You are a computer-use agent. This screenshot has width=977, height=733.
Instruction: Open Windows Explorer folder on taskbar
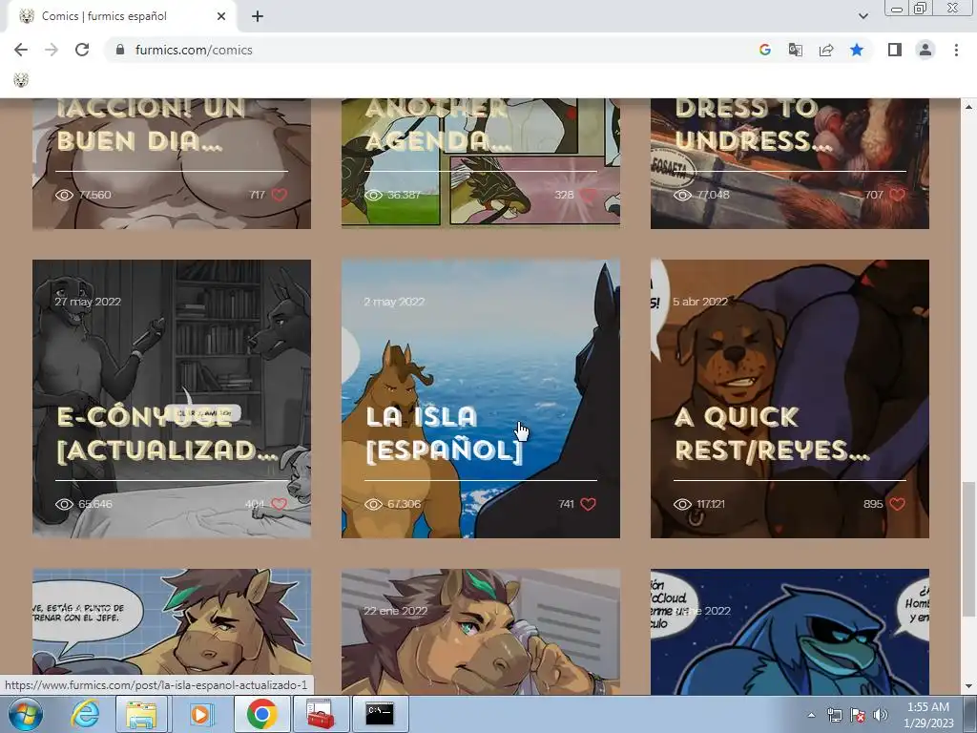pos(141,714)
